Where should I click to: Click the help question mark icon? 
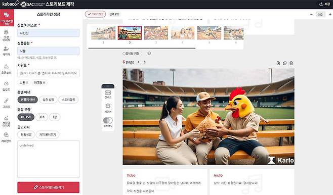pyautogui.click(x=149, y=54)
